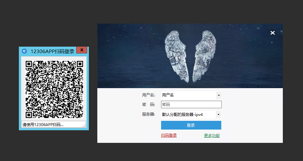This screenshot has width=303, height=161.
Task: Click the 12306APP扫码登录 window title text
Action: tap(52, 52)
